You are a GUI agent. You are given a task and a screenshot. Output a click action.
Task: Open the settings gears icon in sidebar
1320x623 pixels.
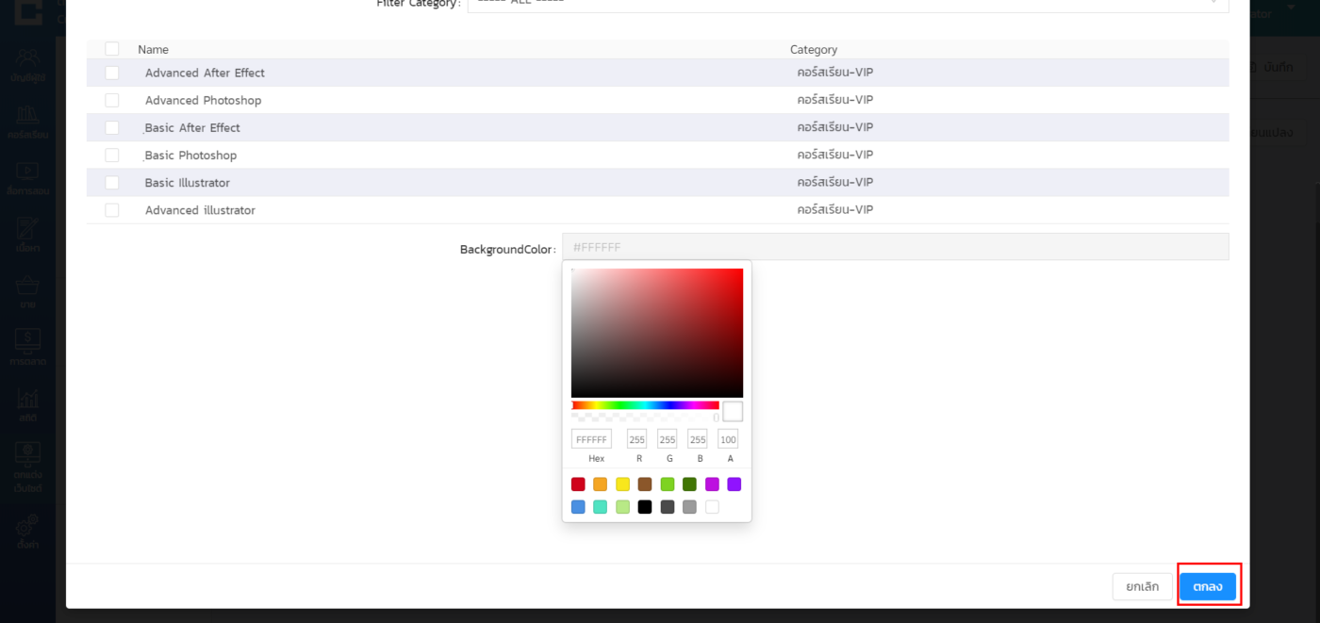click(x=26, y=525)
